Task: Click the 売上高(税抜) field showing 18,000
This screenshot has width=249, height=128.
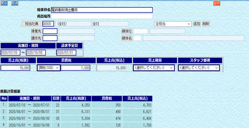Action: click(x=15, y=68)
